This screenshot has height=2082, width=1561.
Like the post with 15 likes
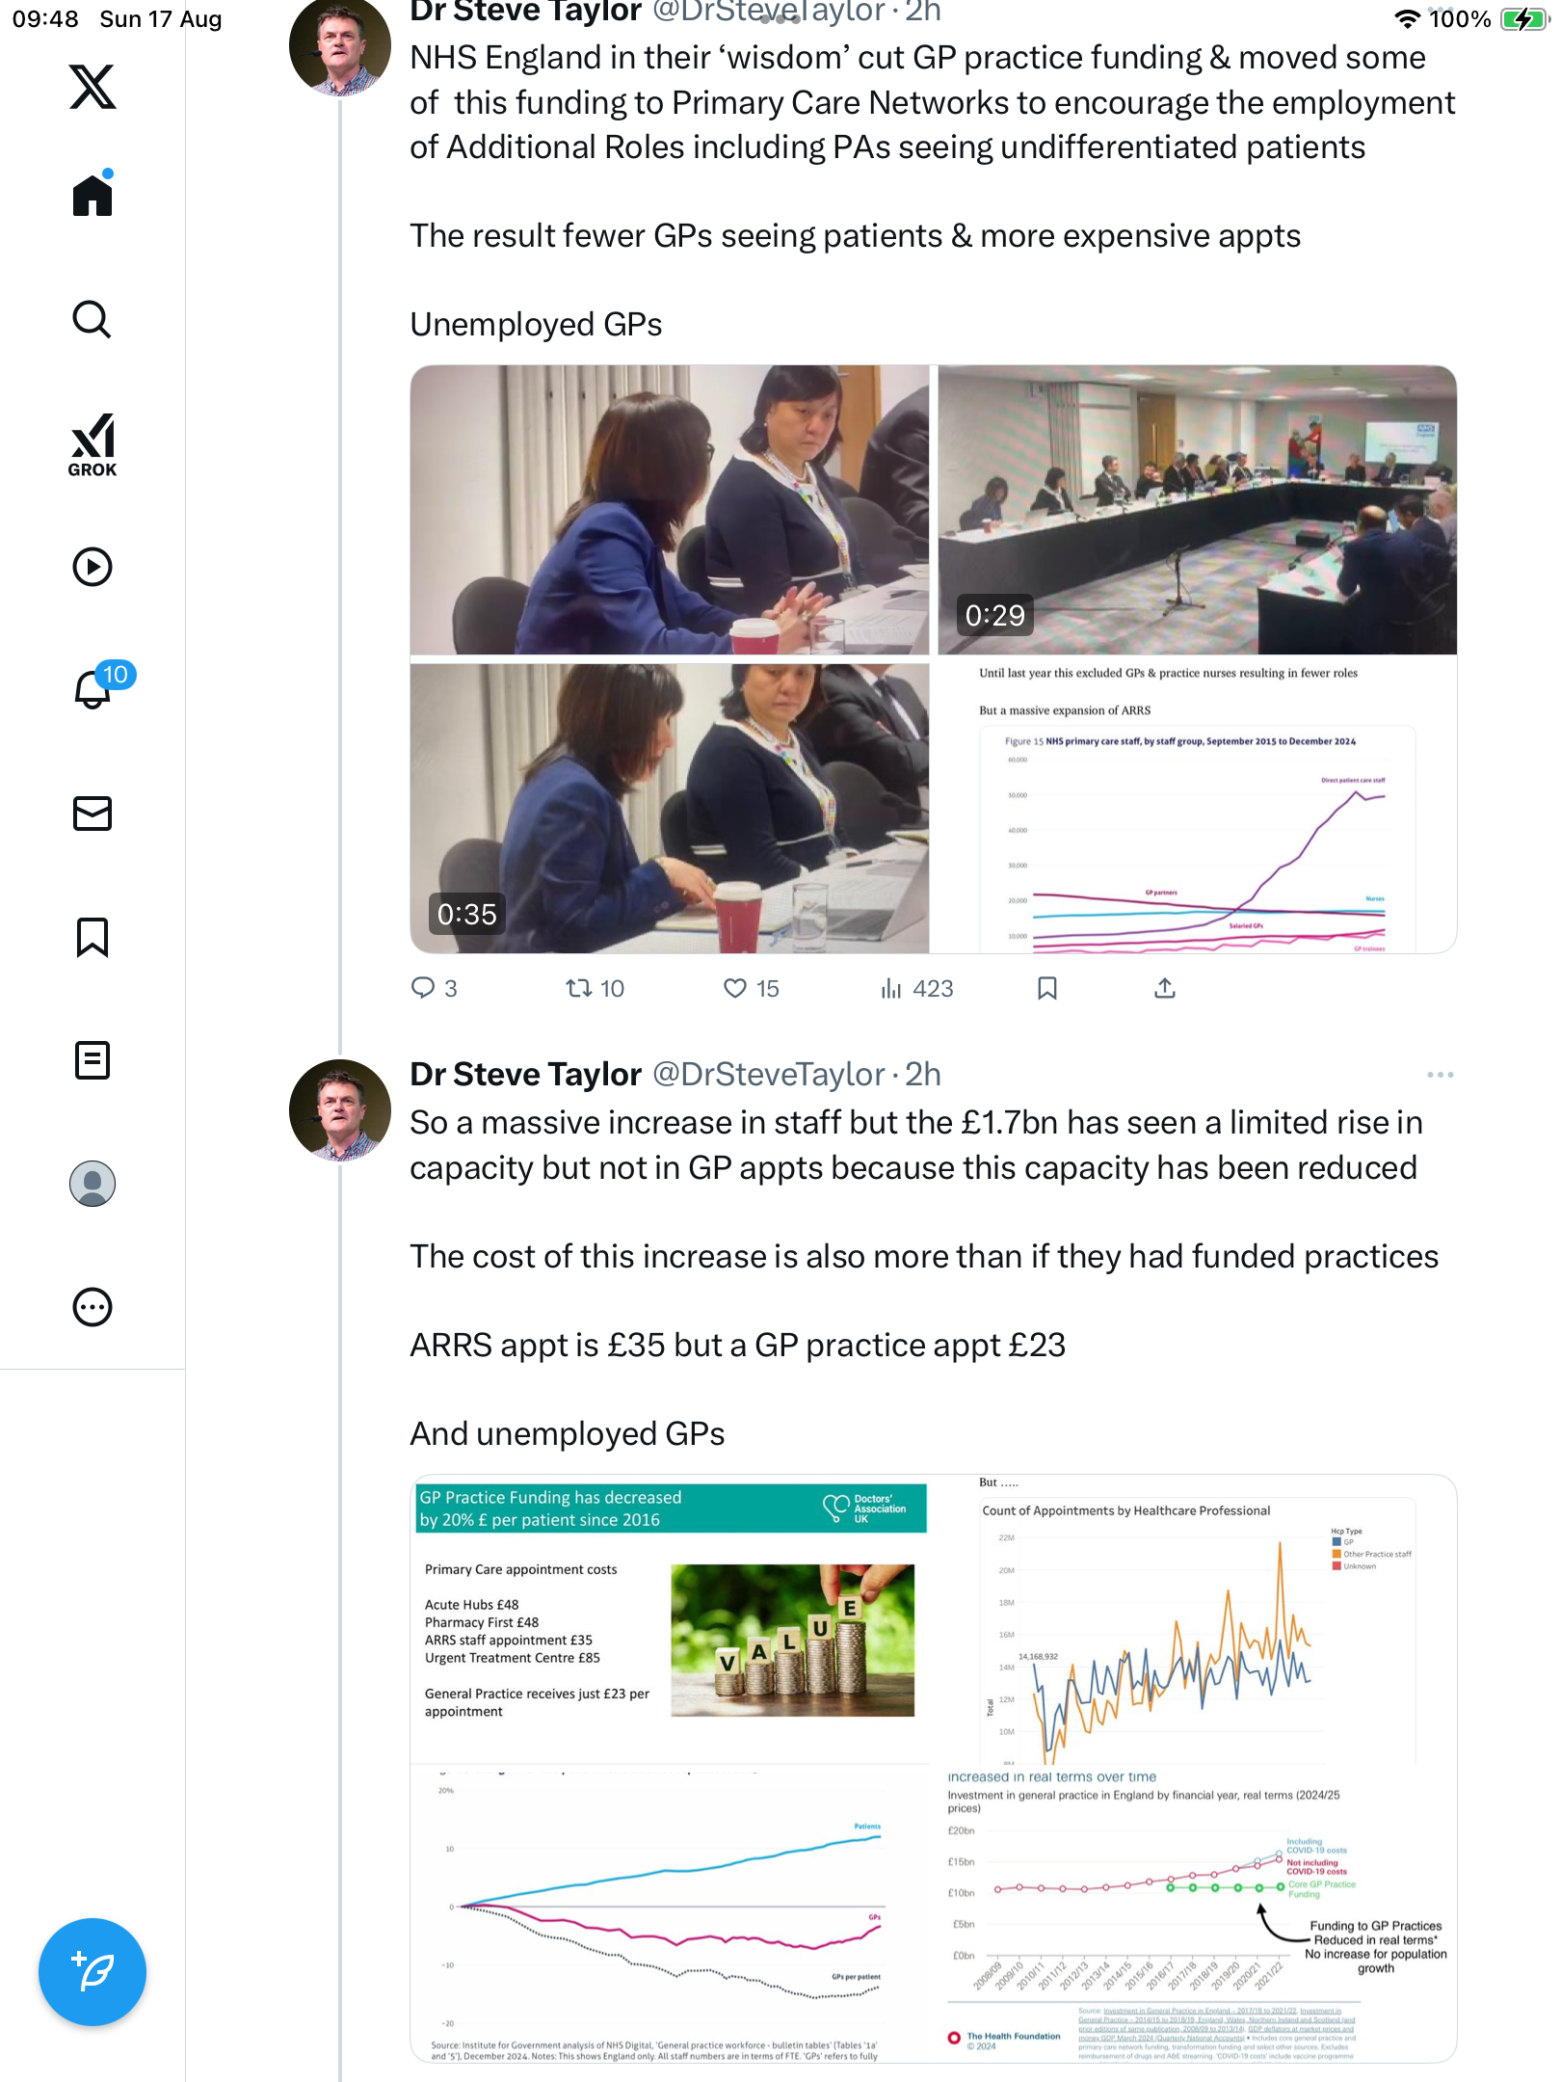(736, 988)
